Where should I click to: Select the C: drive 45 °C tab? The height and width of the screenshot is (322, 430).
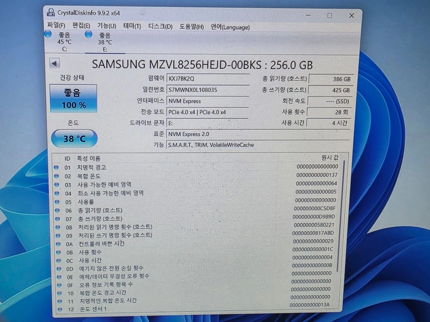coord(64,42)
